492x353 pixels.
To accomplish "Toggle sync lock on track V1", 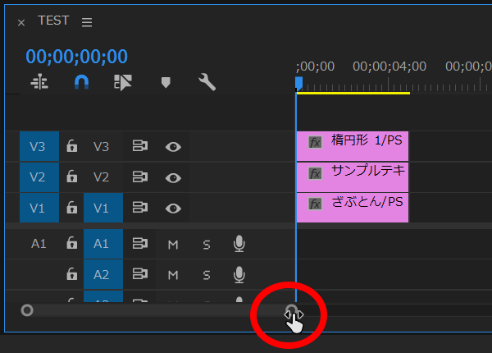I will (140, 208).
